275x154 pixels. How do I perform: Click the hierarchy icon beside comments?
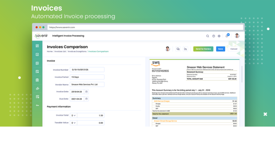coord(185,49)
